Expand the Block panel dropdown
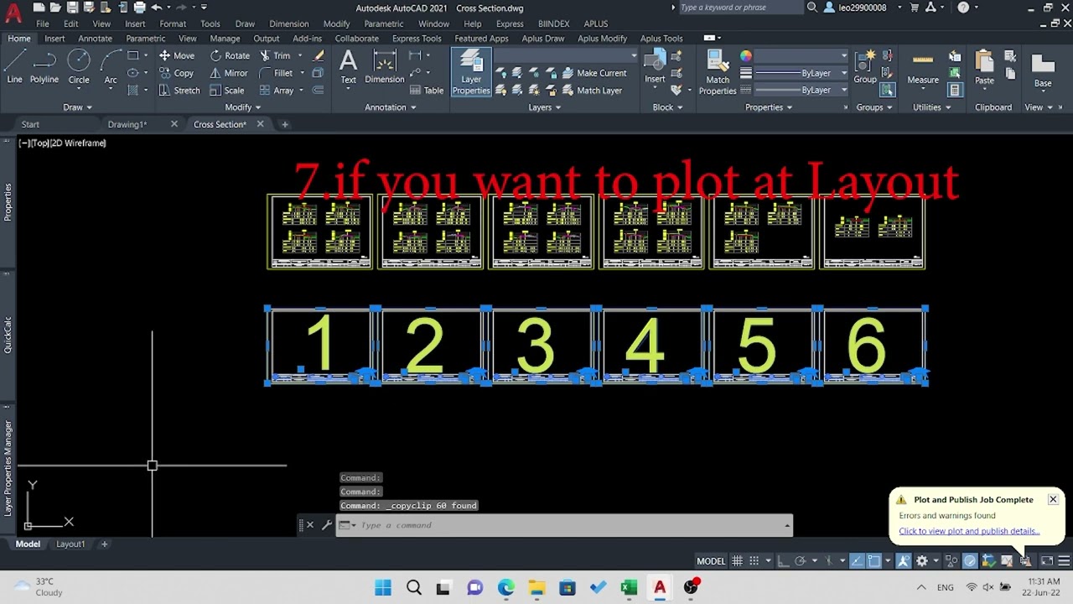Viewport: 1073px width, 604px height. [667, 107]
